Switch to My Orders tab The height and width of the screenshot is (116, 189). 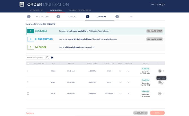pos(36,10)
